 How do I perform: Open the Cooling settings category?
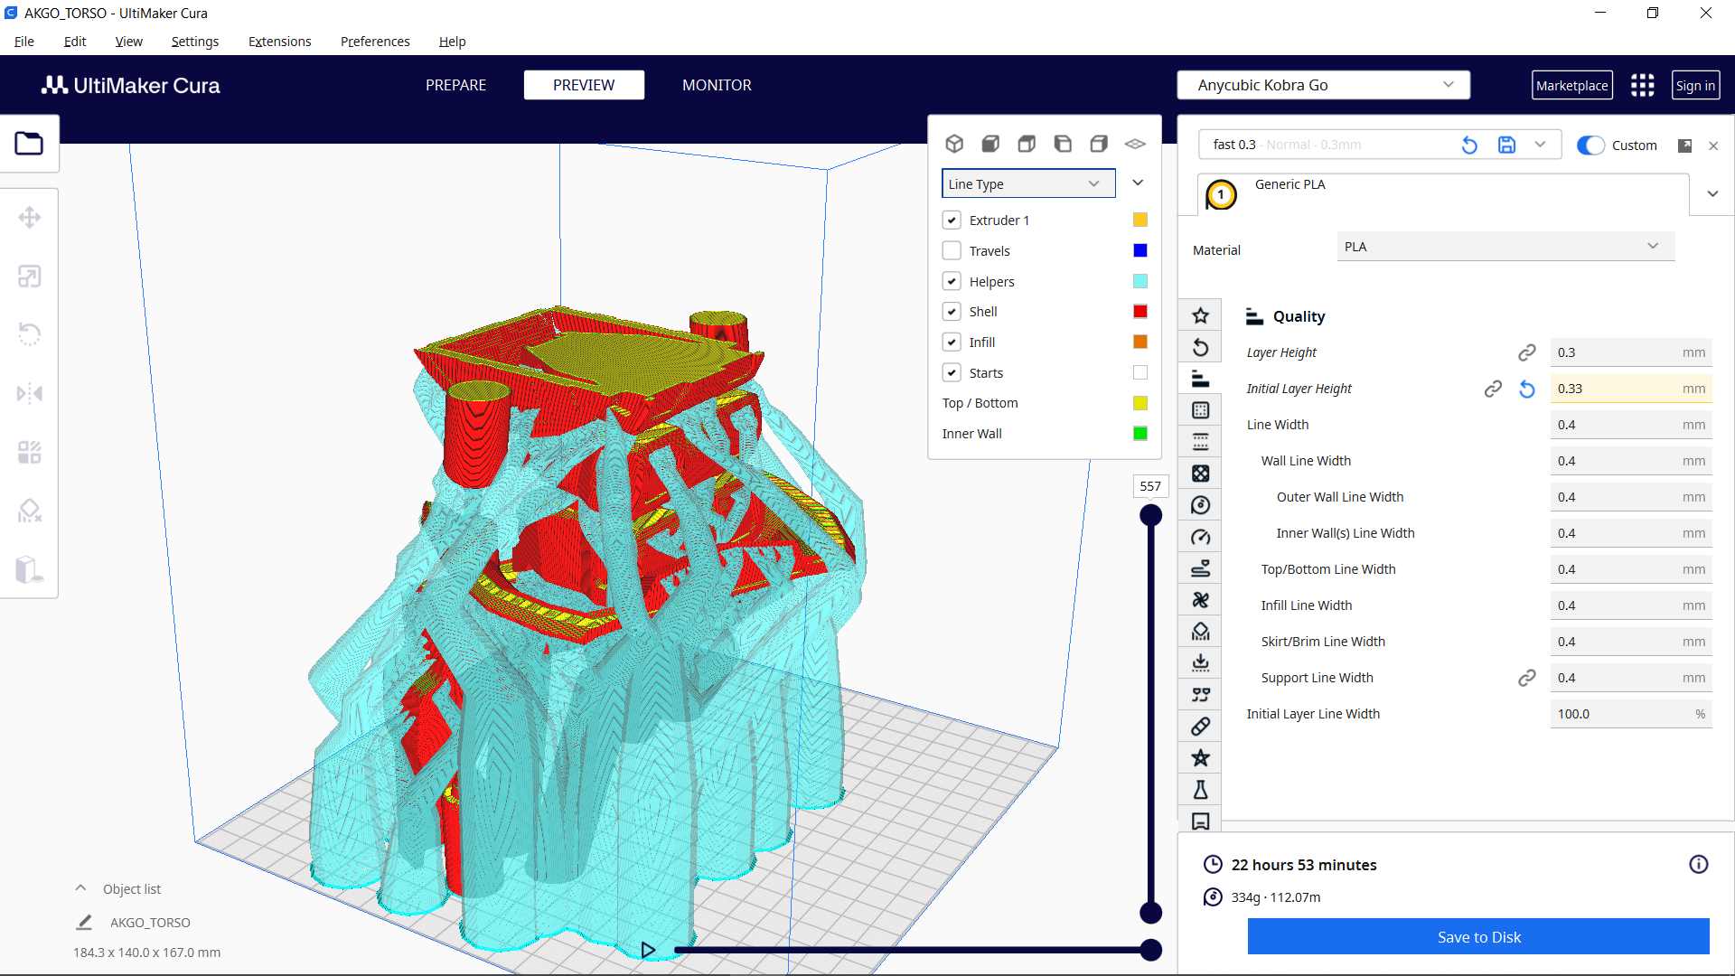(1200, 599)
